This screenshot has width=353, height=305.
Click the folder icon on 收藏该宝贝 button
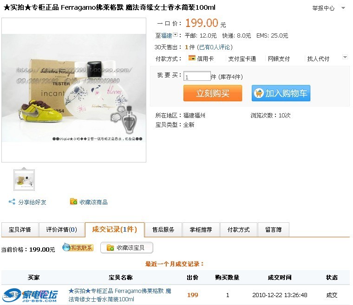point(111,248)
